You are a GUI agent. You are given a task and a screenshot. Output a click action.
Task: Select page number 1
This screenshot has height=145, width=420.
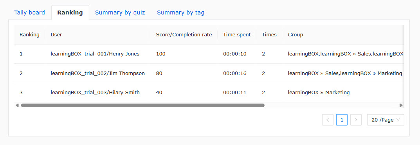pyautogui.click(x=342, y=120)
